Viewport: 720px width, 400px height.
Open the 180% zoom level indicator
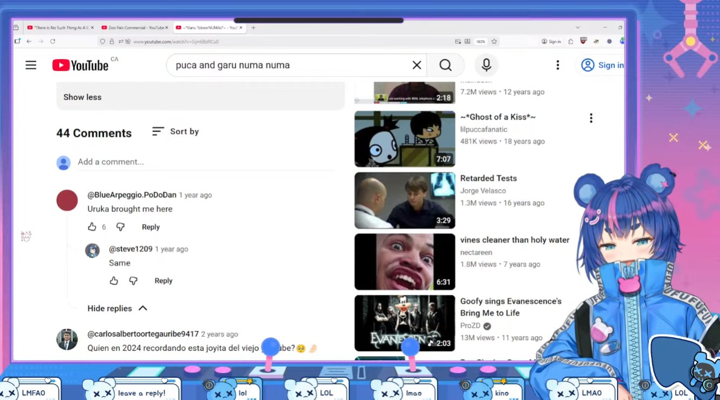pos(481,41)
